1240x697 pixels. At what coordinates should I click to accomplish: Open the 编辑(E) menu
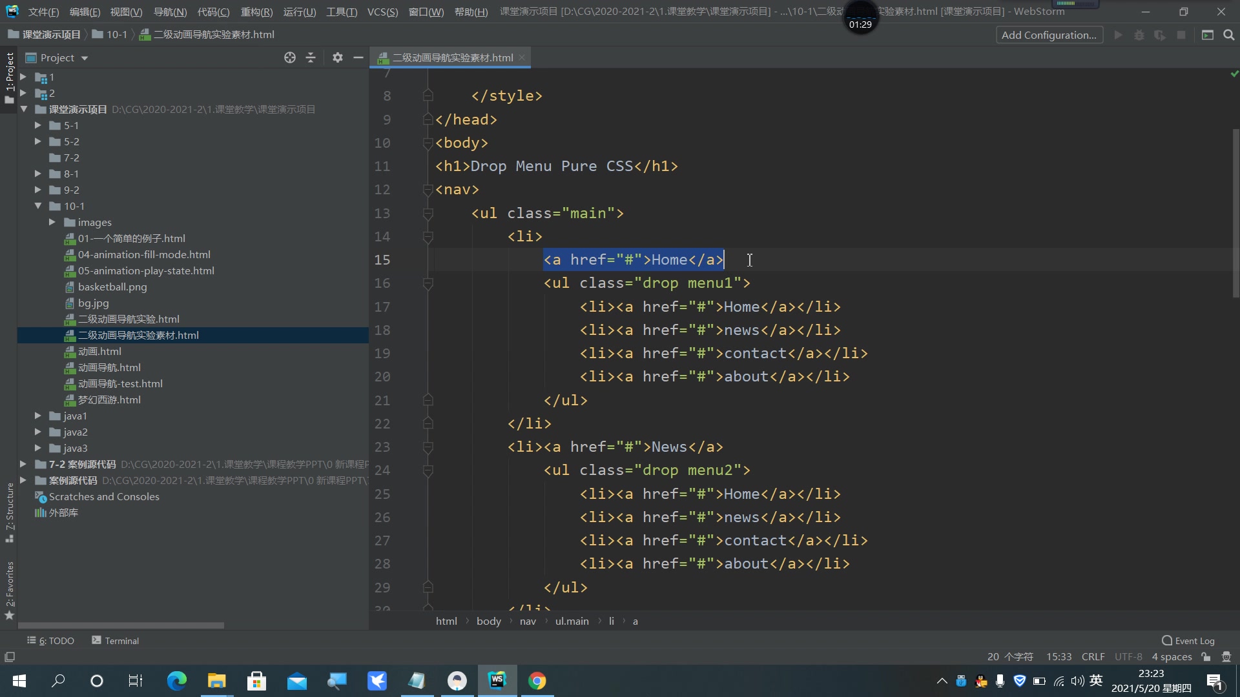coord(85,12)
